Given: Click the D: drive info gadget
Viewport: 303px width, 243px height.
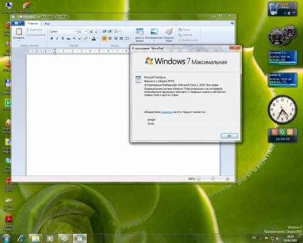Looking at the screenshot, I should [x=282, y=80].
